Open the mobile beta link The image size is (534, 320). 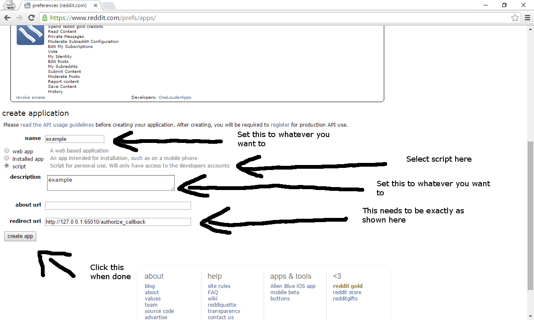[285, 292]
